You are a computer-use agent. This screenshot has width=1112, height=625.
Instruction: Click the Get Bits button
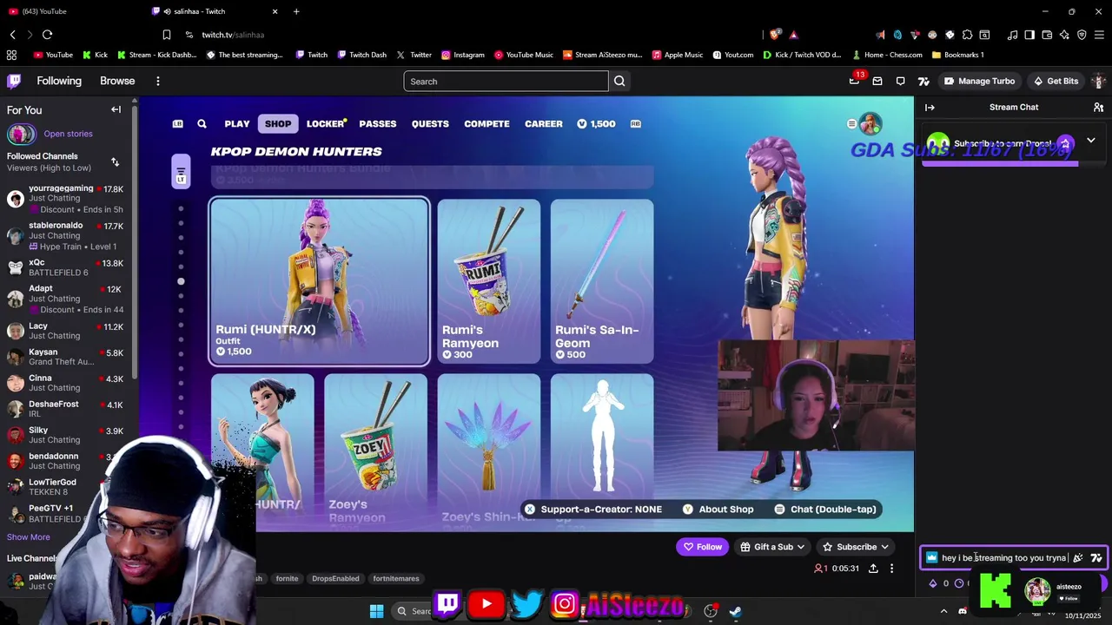(1055, 81)
